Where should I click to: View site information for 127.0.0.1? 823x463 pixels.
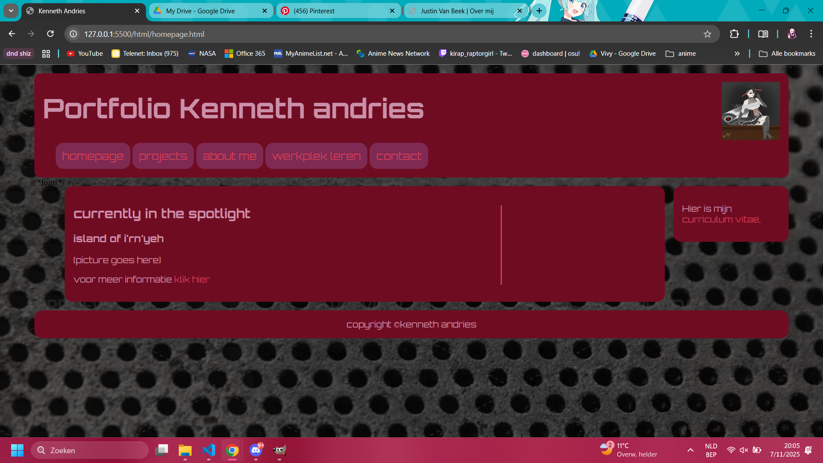(x=74, y=34)
